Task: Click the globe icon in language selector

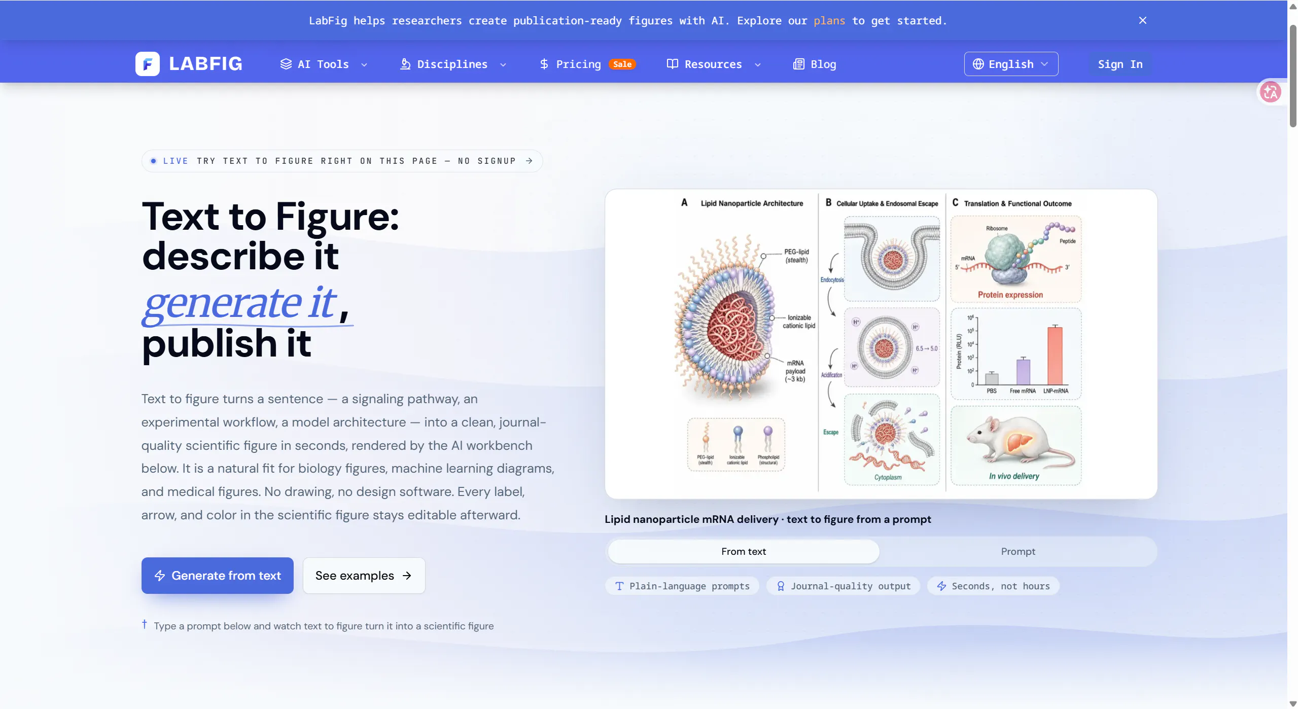Action: pos(978,64)
